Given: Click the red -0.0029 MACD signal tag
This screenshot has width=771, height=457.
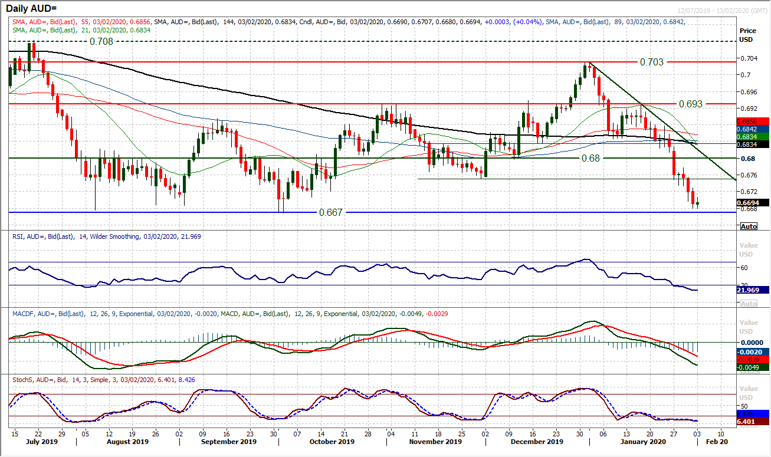Looking at the screenshot, I should (x=754, y=359).
